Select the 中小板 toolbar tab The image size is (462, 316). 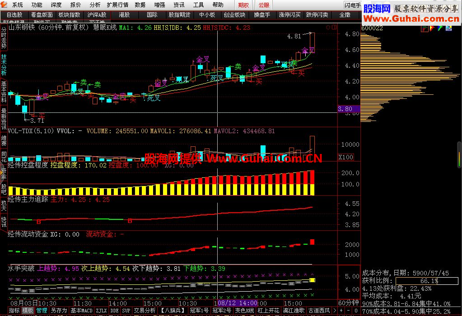coord(207,15)
